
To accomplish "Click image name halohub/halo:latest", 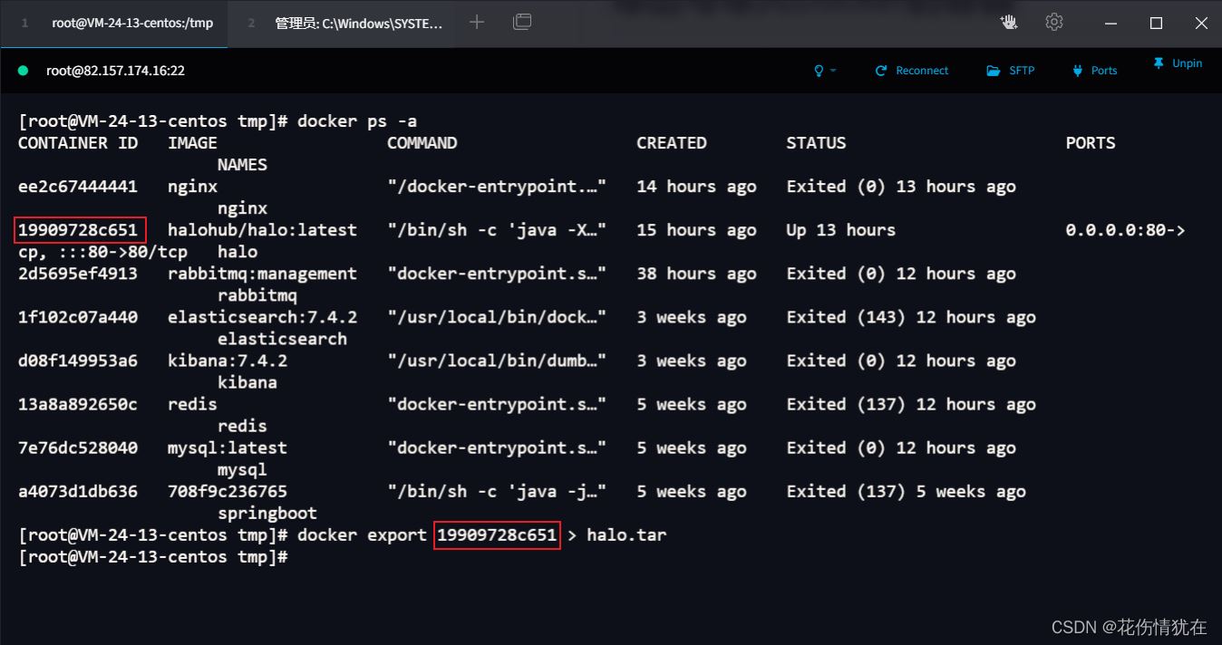I will pos(262,230).
